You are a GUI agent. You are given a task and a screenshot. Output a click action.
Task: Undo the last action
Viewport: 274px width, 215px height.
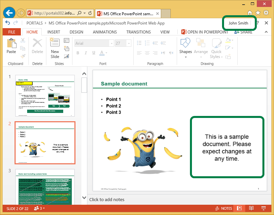click(8, 23)
